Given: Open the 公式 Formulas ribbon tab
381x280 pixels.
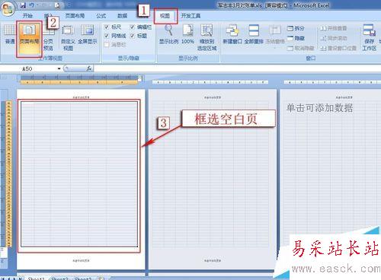Looking at the screenshot, I should (x=101, y=16).
